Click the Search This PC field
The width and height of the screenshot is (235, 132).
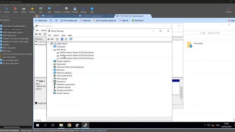pos(221,33)
